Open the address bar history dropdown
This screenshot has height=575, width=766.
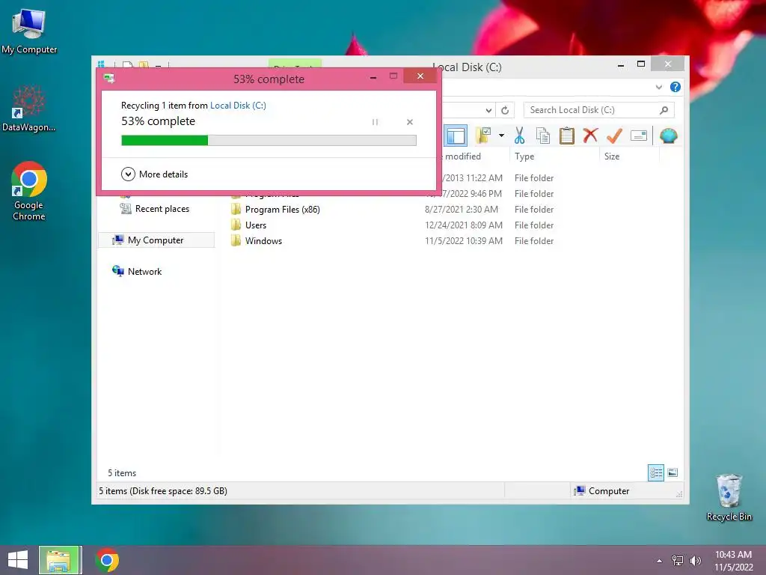click(488, 110)
